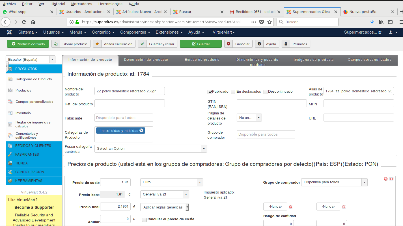The image size is (403, 226).
Task: Click the Nombre del producto field
Action: [130, 91]
